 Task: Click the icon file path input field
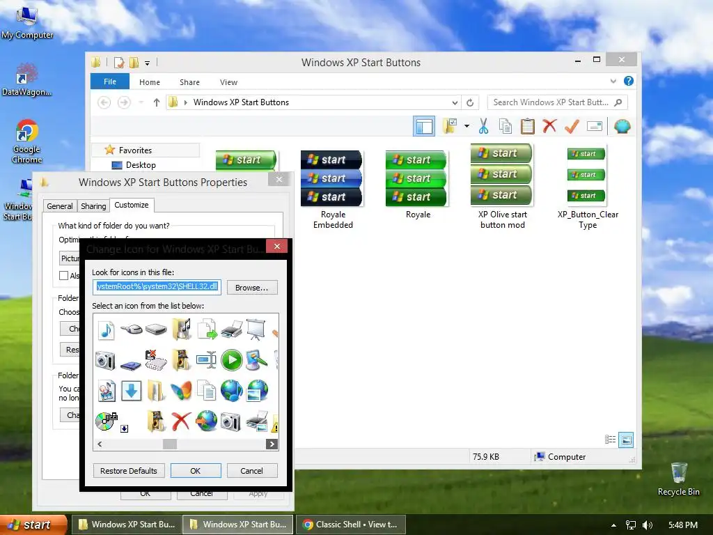(157, 286)
